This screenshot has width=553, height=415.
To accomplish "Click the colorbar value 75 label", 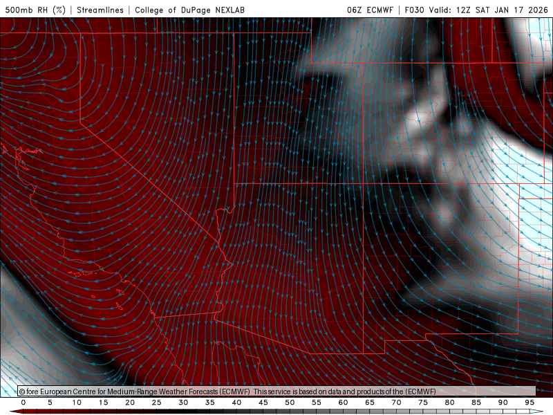I will 423,403.
